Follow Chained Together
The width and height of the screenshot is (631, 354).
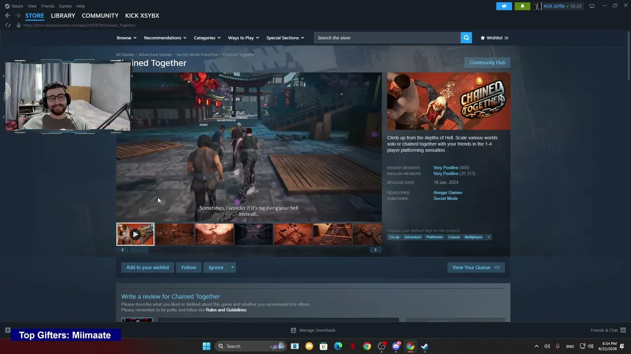[189, 267]
